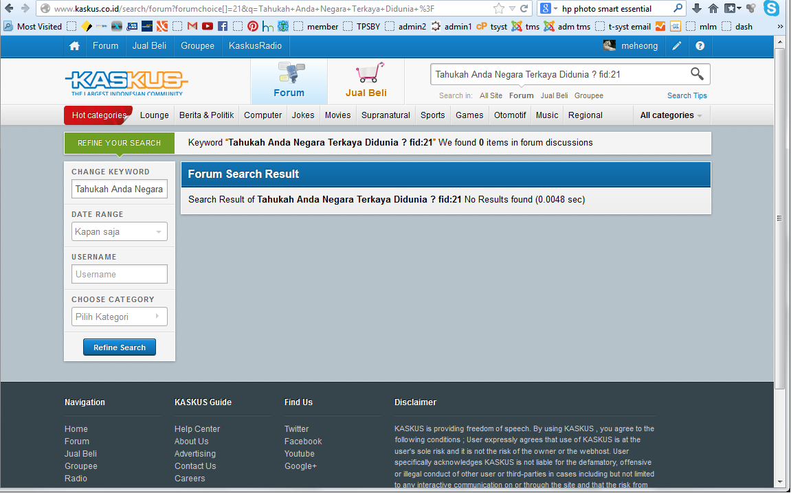Open the admin1 bookmark

[451, 26]
